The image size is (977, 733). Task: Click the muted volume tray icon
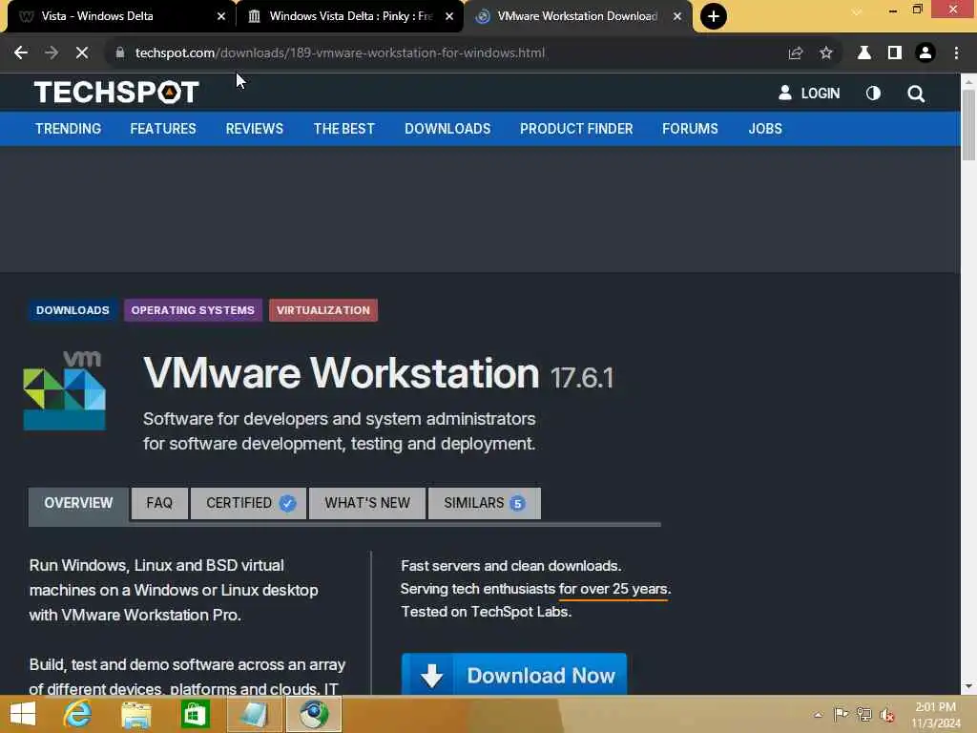click(x=887, y=715)
